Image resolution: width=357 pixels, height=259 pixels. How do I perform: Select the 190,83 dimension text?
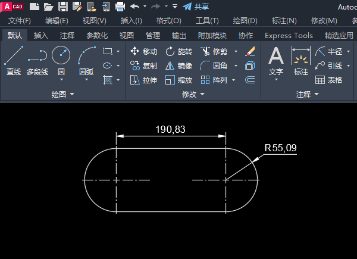click(x=170, y=129)
